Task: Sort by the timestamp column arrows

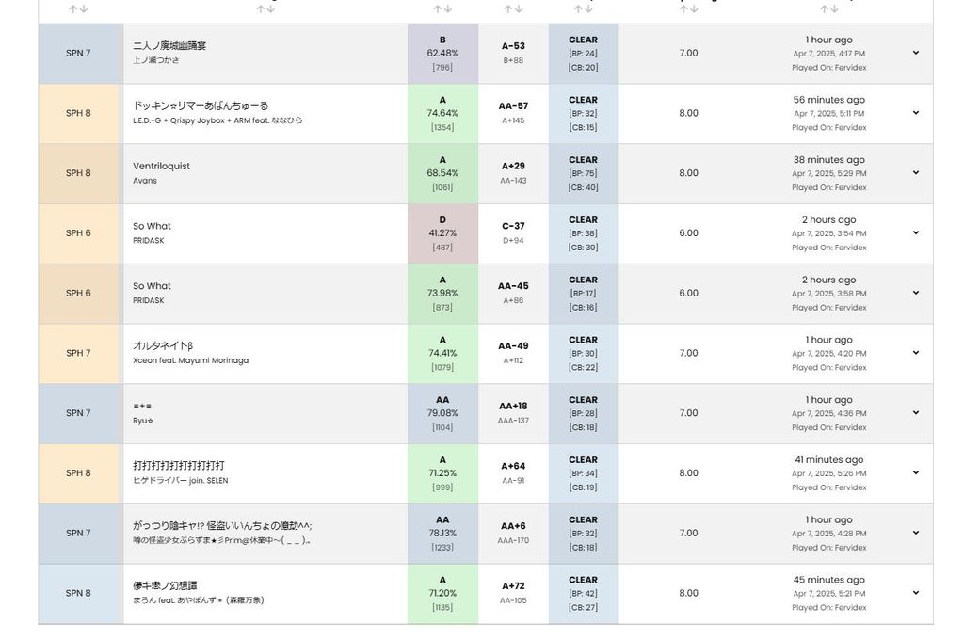Action: pyautogui.click(x=828, y=8)
